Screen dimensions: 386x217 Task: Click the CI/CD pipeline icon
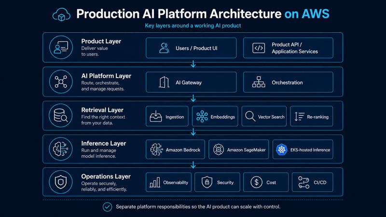pos(303,182)
